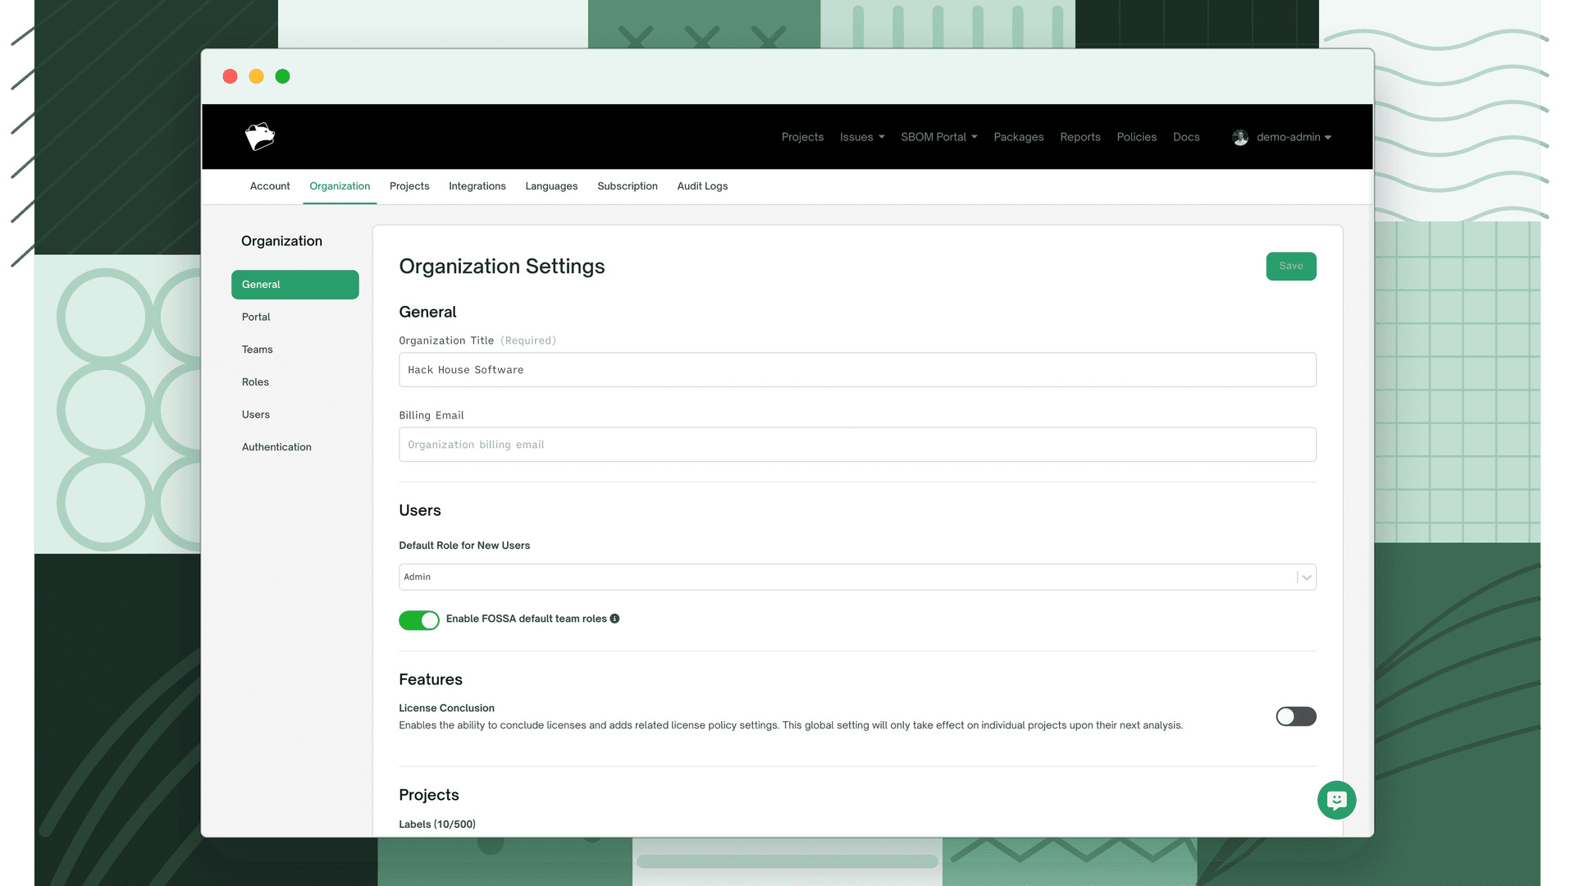The height and width of the screenshot is (886, 1575).
Task: Click the Default Role for New Users label
Action: 464,546
